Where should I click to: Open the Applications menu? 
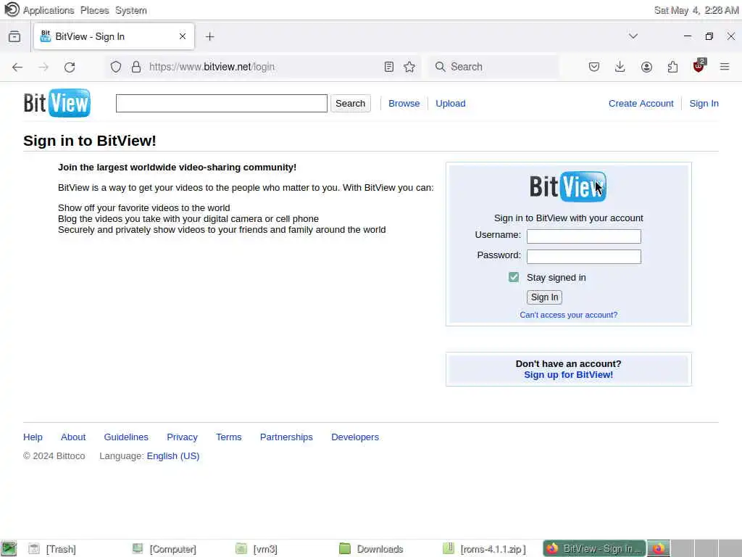[x=49, y=10]
